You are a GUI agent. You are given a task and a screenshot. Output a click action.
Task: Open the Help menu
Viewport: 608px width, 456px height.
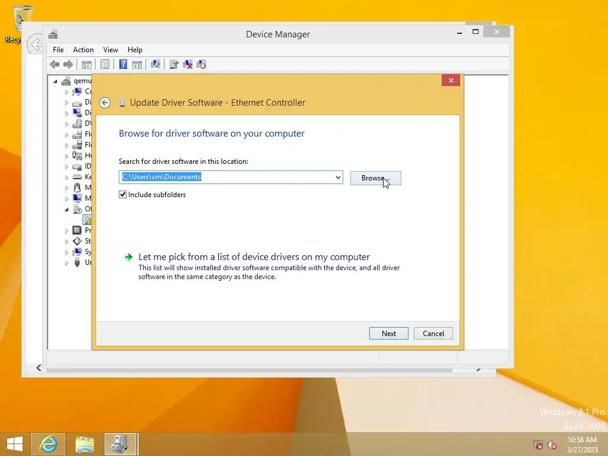(135, 50)
